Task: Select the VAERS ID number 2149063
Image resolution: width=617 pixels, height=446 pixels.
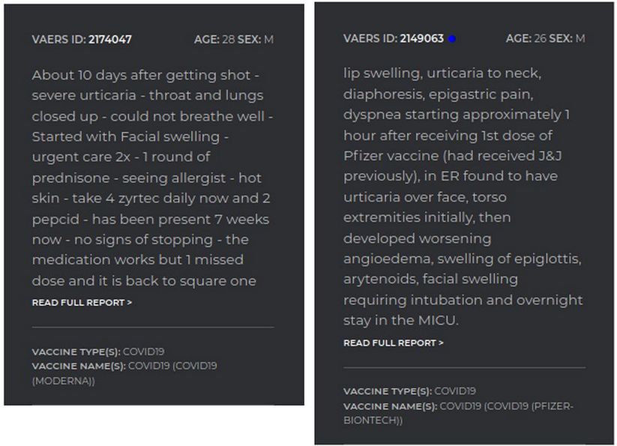Action: (422, 38)
